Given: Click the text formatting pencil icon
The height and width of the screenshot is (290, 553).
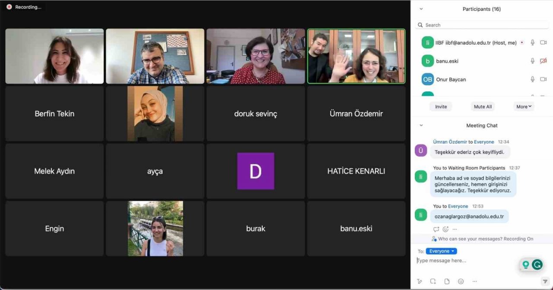Looking at the screenshot, I should point(419,281).
